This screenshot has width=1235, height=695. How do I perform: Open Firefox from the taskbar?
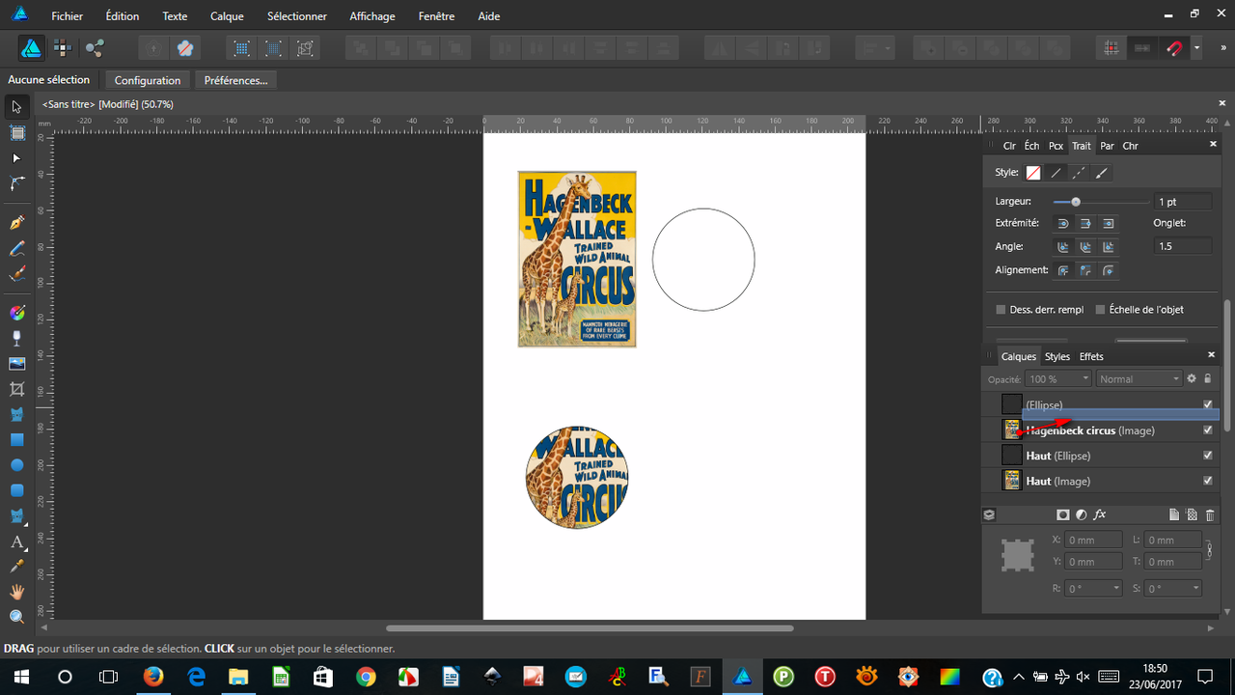pyautogui.click(x=152, y=677)
